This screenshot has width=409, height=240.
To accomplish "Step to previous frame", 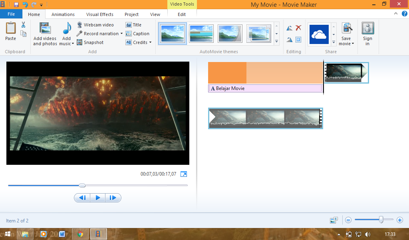I will (x=82, y=198).
